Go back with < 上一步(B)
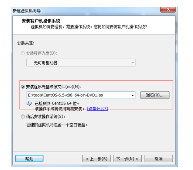This screenshot has height=170, width=193. (96, 159)
